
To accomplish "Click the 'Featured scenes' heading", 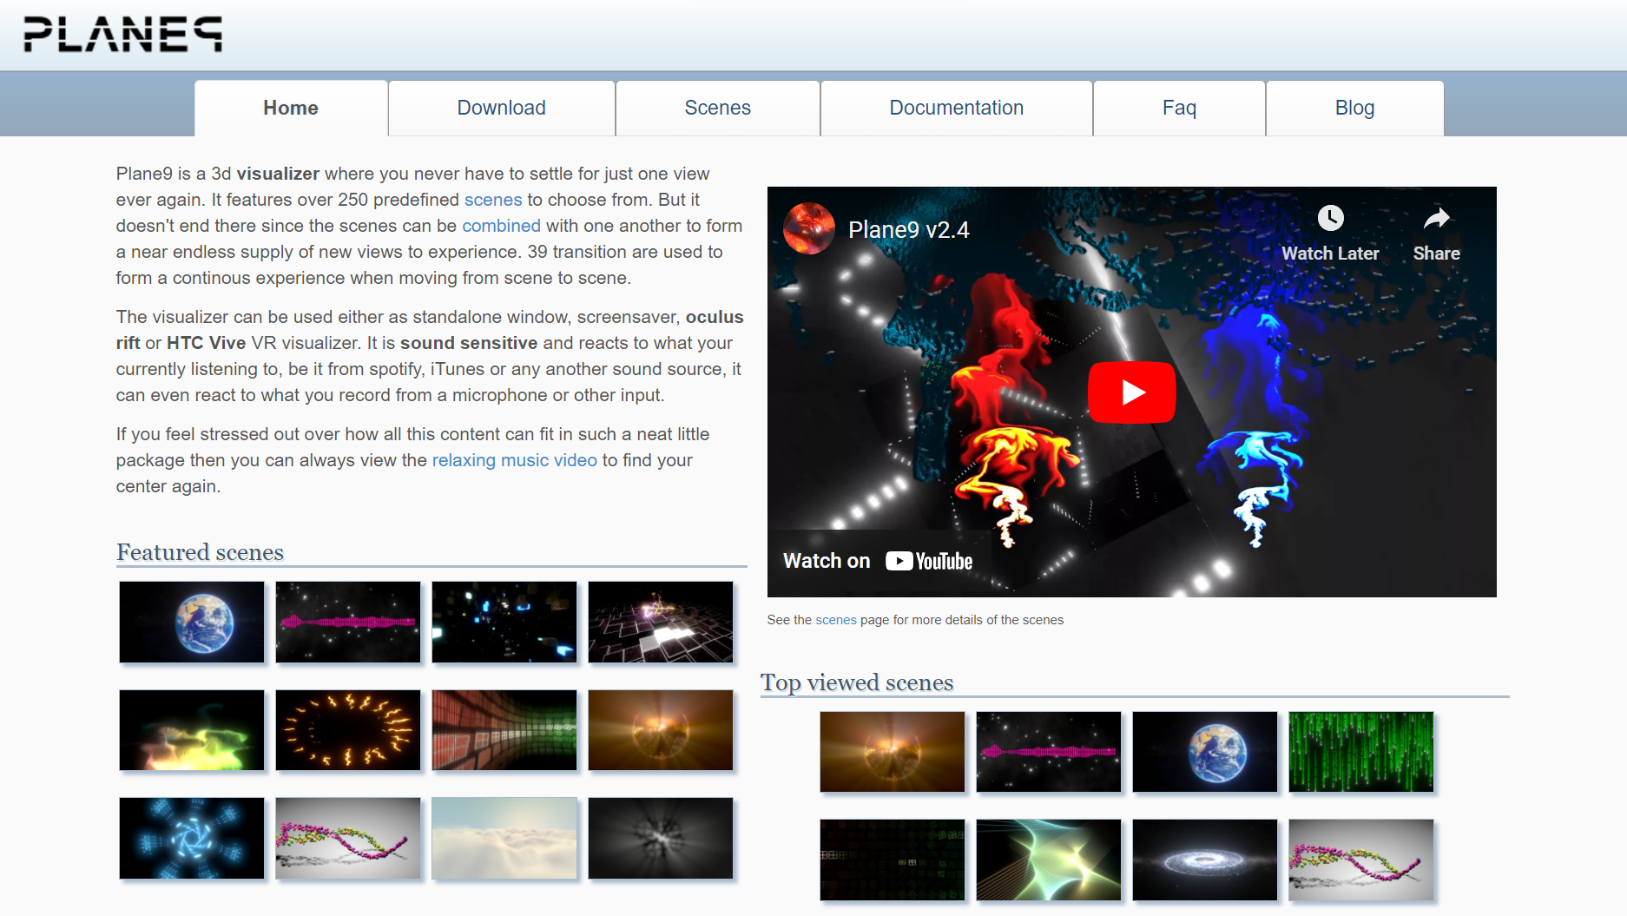I will [200, 552].
